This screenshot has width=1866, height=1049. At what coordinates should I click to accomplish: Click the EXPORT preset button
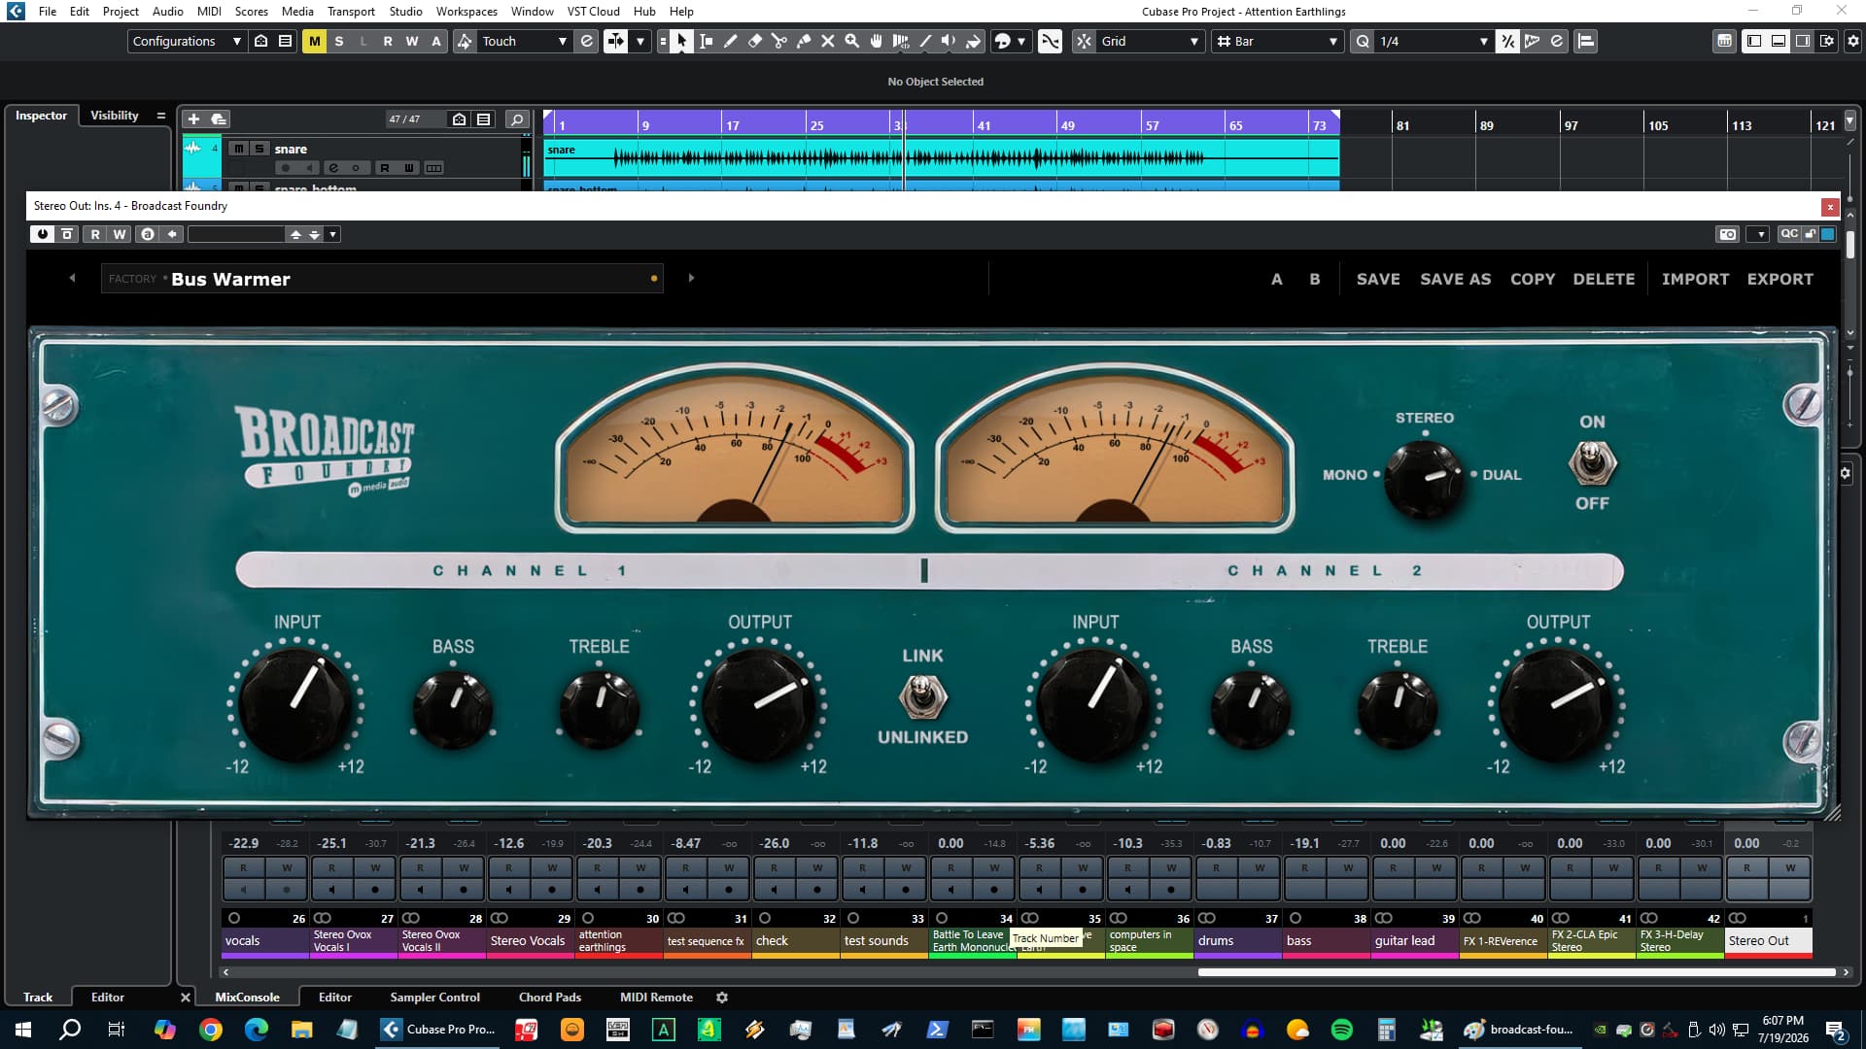click(x=1780, y=279)
